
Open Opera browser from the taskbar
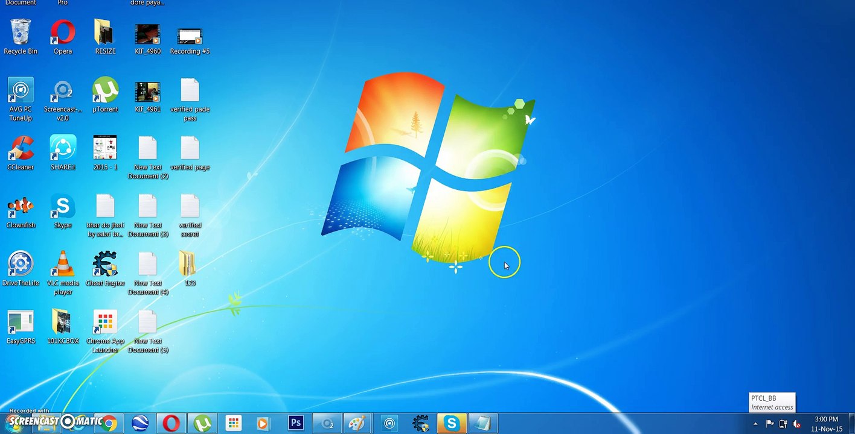[171, 424]
